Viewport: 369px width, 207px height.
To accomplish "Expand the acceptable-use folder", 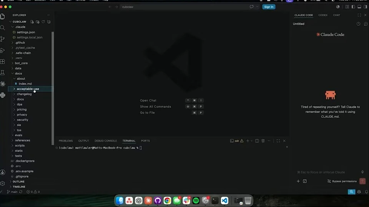I will [x=28, y=89].
